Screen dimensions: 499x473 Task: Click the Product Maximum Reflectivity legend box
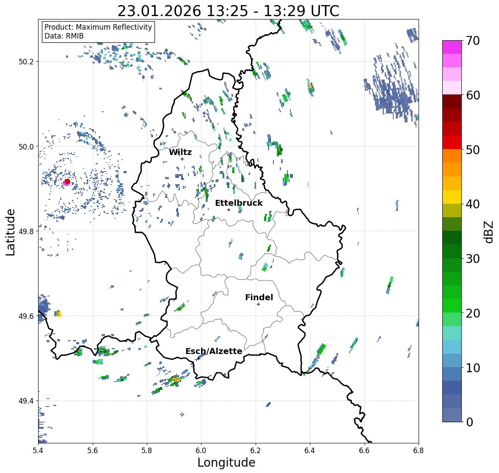(x=98, y=31)
